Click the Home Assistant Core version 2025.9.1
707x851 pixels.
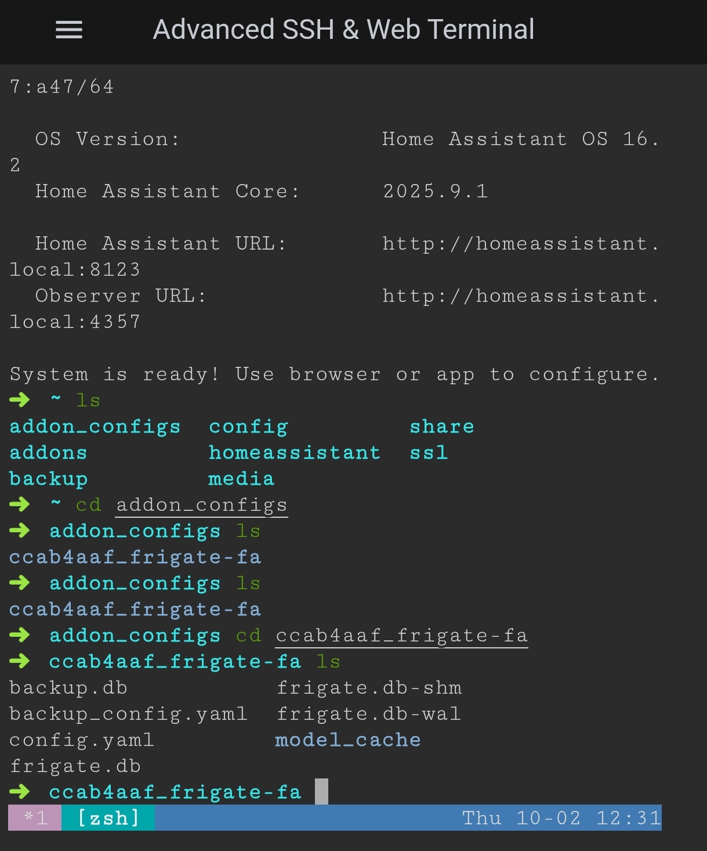(436, 191)
